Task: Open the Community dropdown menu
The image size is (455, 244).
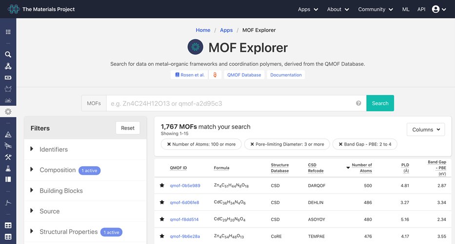Action: (376, 9)
